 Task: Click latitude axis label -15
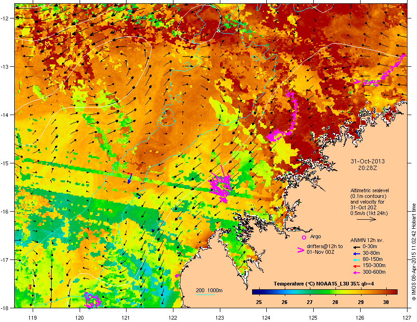pos(5,163)
